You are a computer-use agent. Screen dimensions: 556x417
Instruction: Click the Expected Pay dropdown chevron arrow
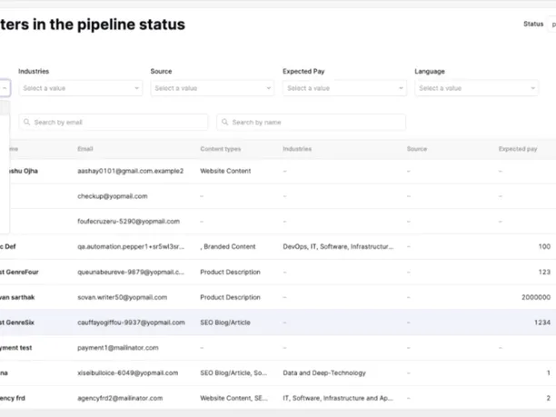pos(401,88)
